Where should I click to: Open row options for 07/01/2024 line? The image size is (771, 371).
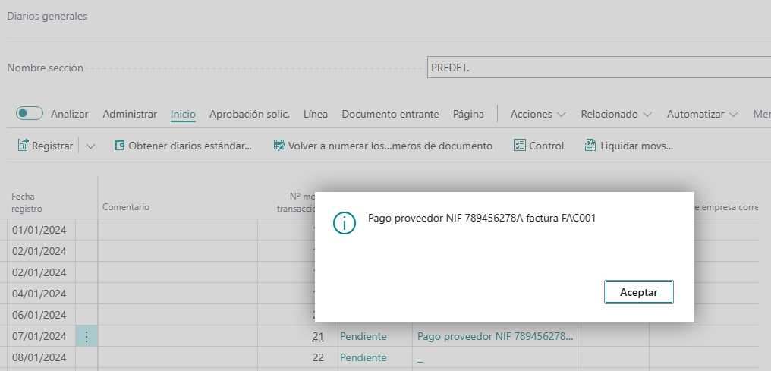point(87,336)
